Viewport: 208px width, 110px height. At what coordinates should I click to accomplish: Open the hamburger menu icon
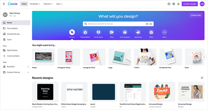point(4,4)
